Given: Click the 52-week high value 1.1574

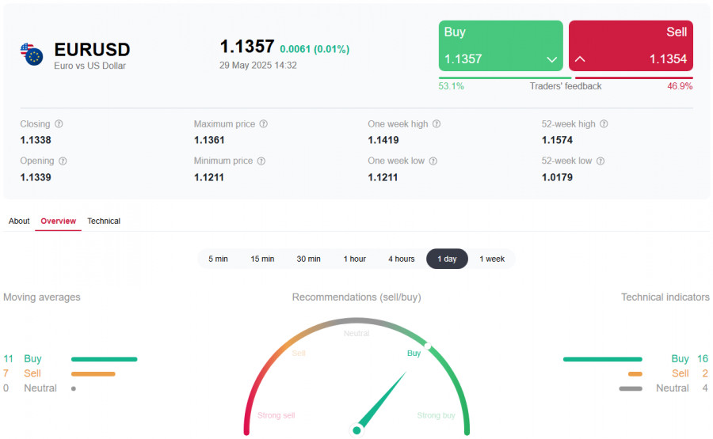Looking at the screenshot, I should point(557,140).
